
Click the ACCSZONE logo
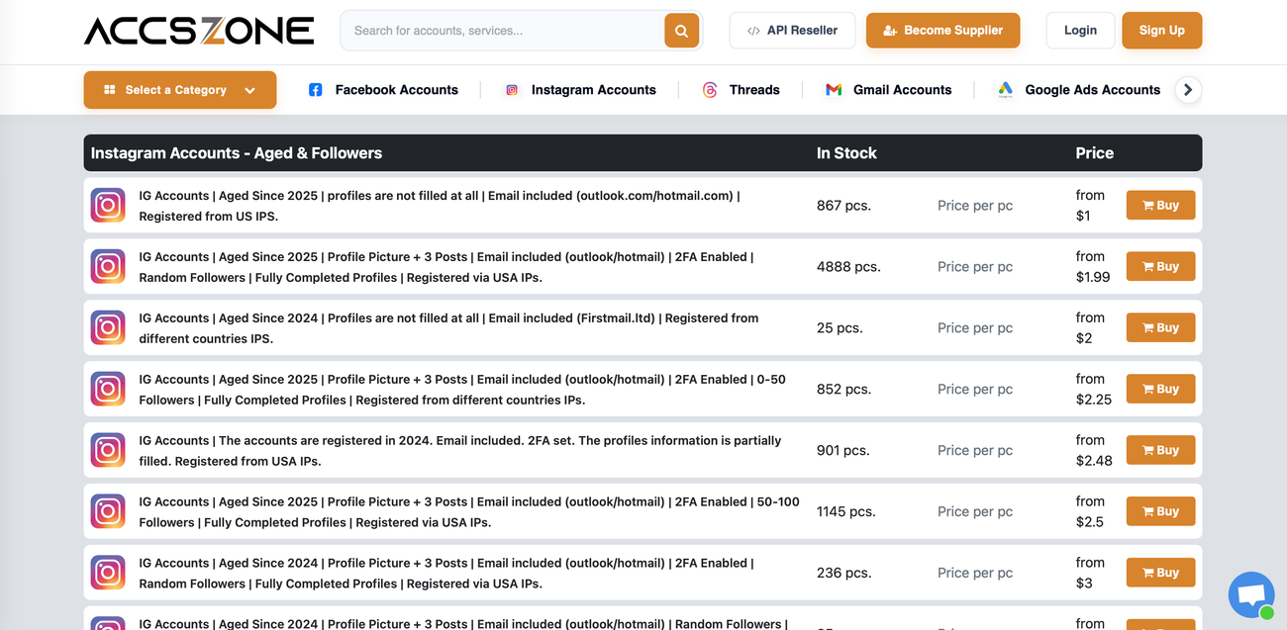(x=199, y=31)
